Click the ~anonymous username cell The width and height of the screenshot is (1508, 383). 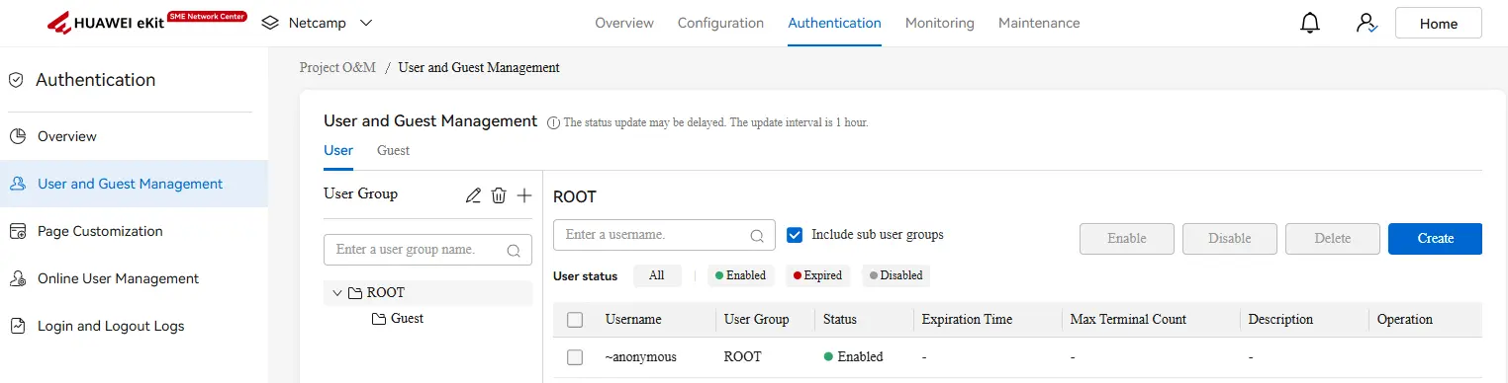click(x=641, y=357)
